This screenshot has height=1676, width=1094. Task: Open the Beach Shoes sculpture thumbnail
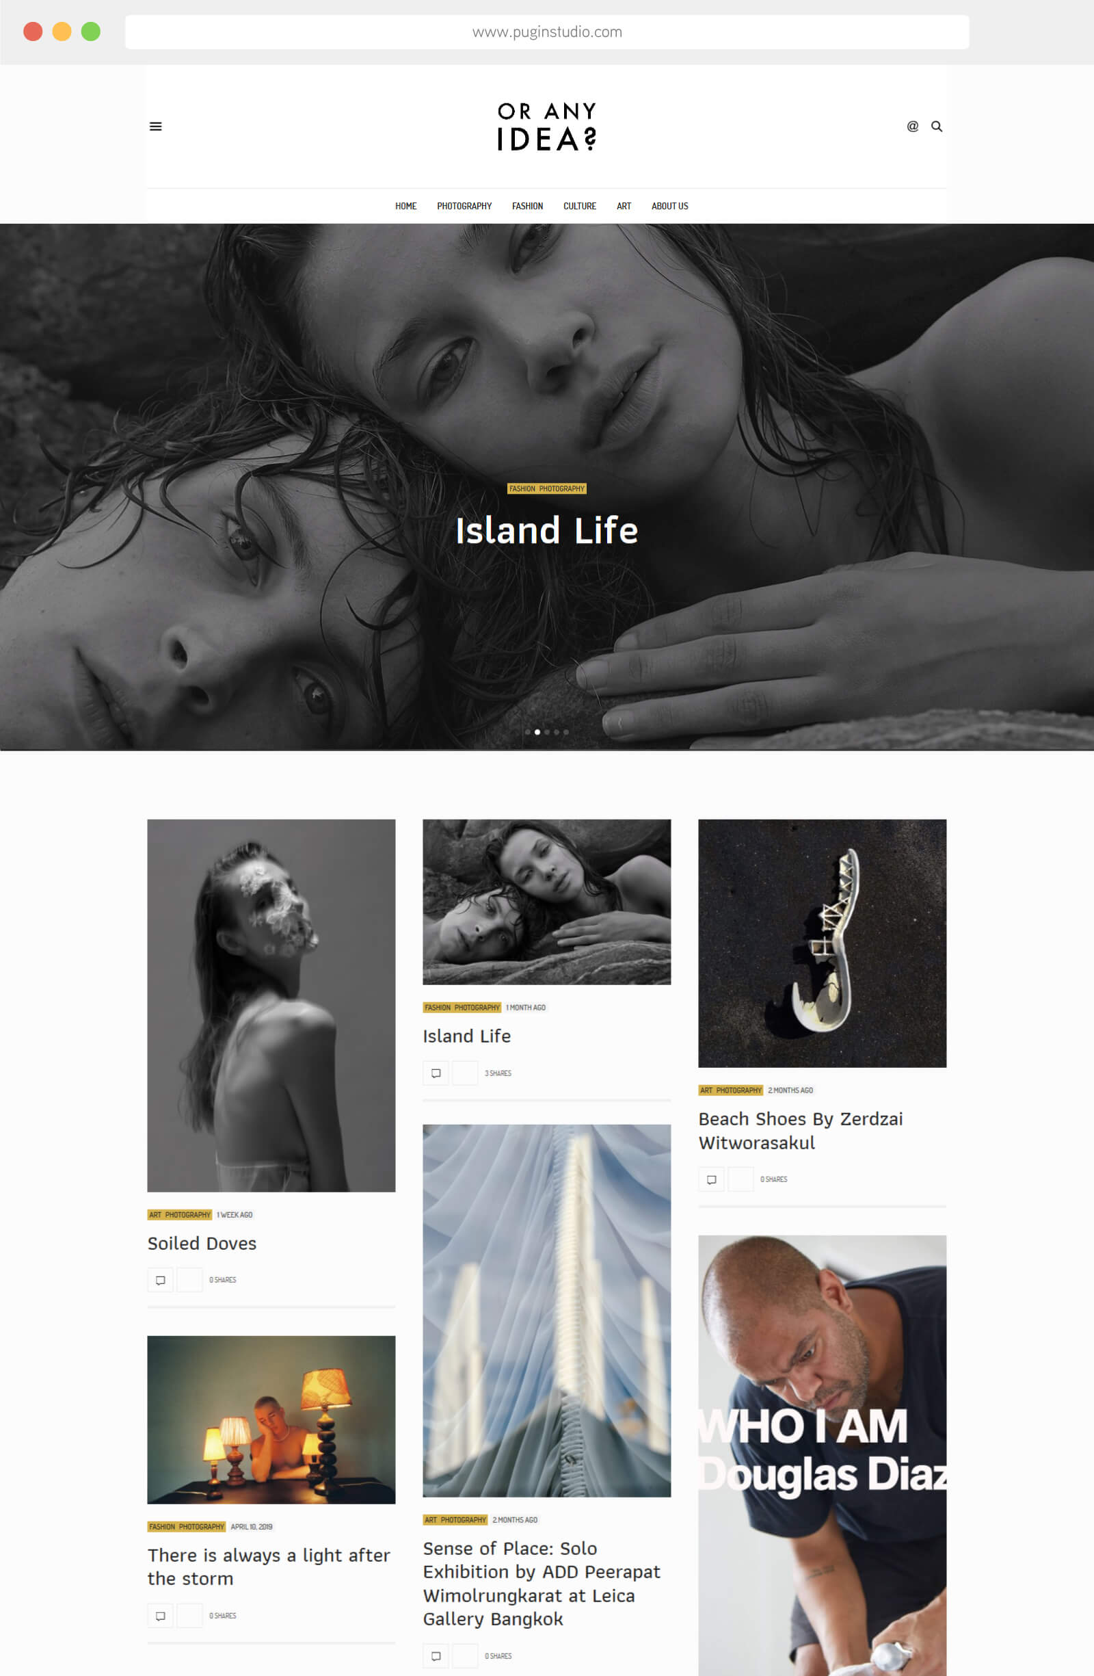822,943
